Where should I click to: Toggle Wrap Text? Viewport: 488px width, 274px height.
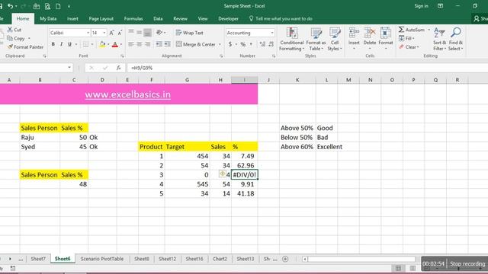coord(190,33)
